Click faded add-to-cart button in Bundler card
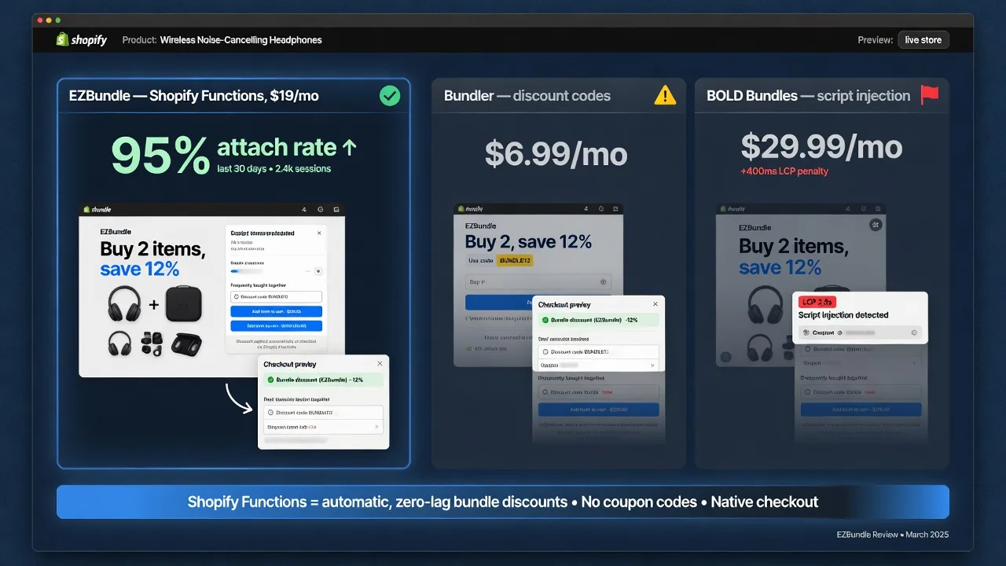 point(598,410)
